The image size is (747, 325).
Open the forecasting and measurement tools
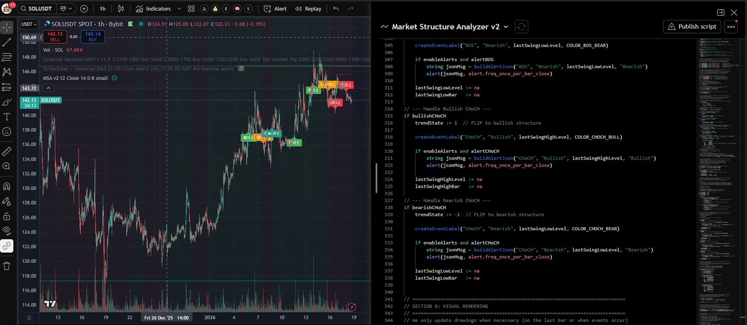click(x=7, y=87)
